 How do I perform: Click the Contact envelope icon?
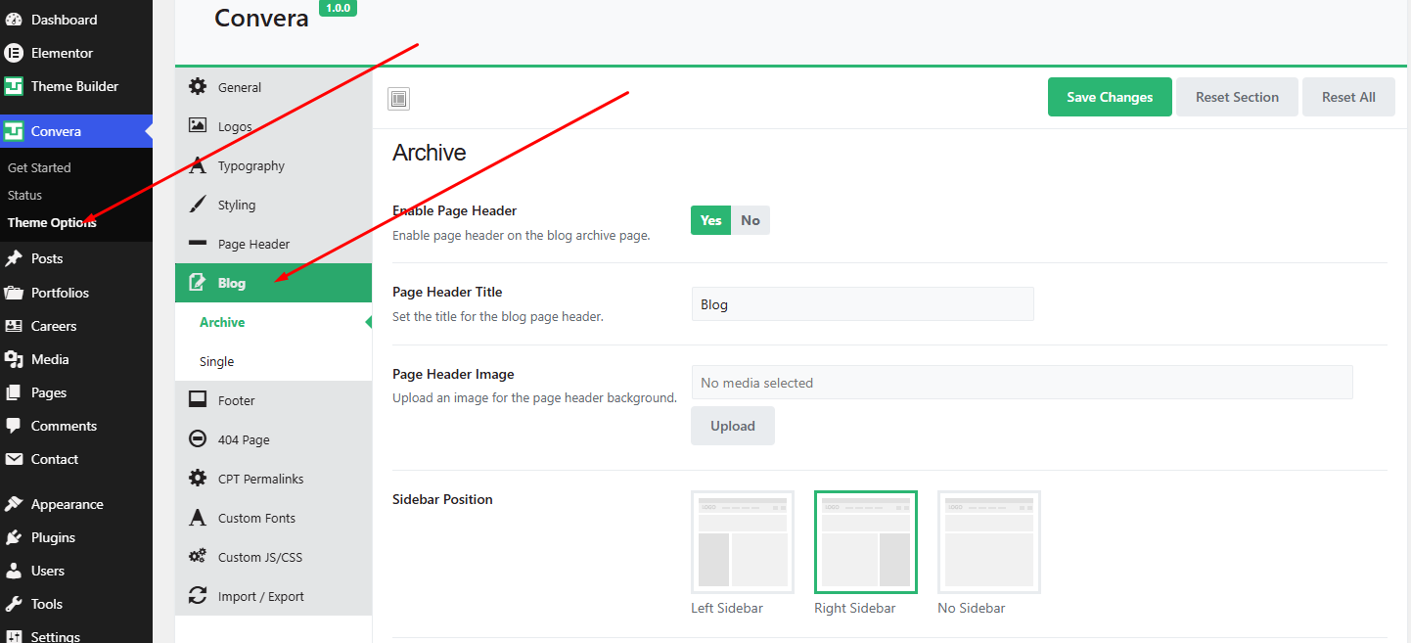point(14,459)
